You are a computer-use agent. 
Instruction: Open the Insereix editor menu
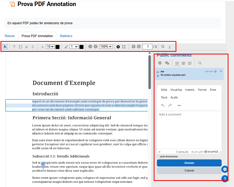[190, 90]
